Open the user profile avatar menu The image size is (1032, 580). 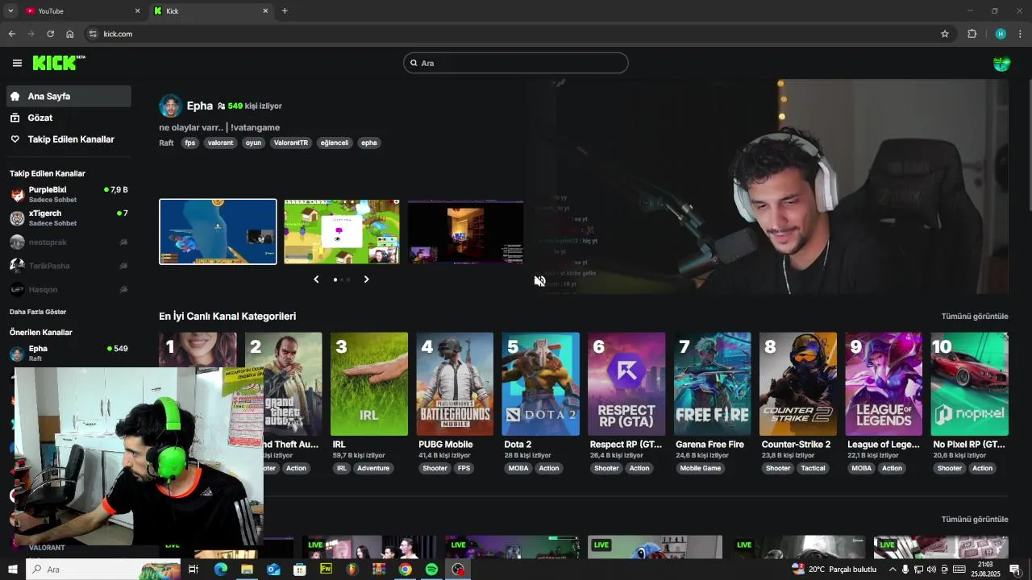(1001, 63)
